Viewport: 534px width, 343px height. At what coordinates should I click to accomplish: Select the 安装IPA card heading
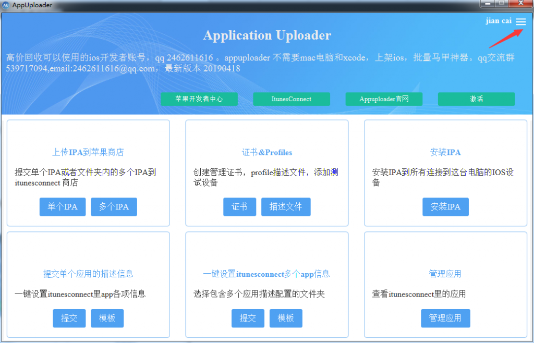click(x=445, y=152)
